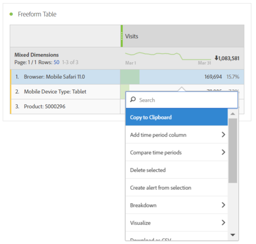256x244 pixels.
Task: Click the green dot beside Freeform Table
Action: click(x=11, y=14)
